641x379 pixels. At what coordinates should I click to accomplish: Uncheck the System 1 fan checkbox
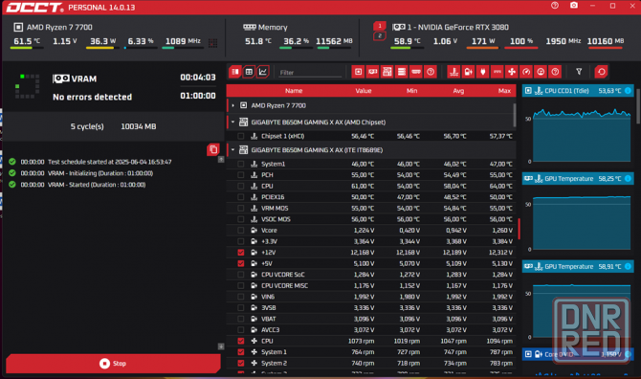(x=241, y=352)
